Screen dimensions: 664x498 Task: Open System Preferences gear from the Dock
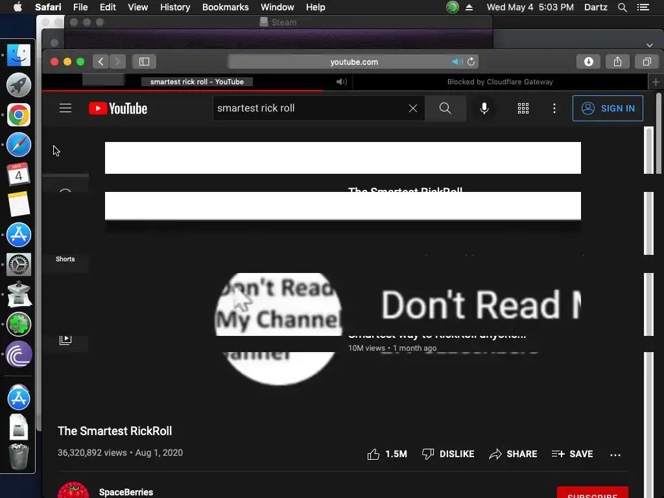19,265
